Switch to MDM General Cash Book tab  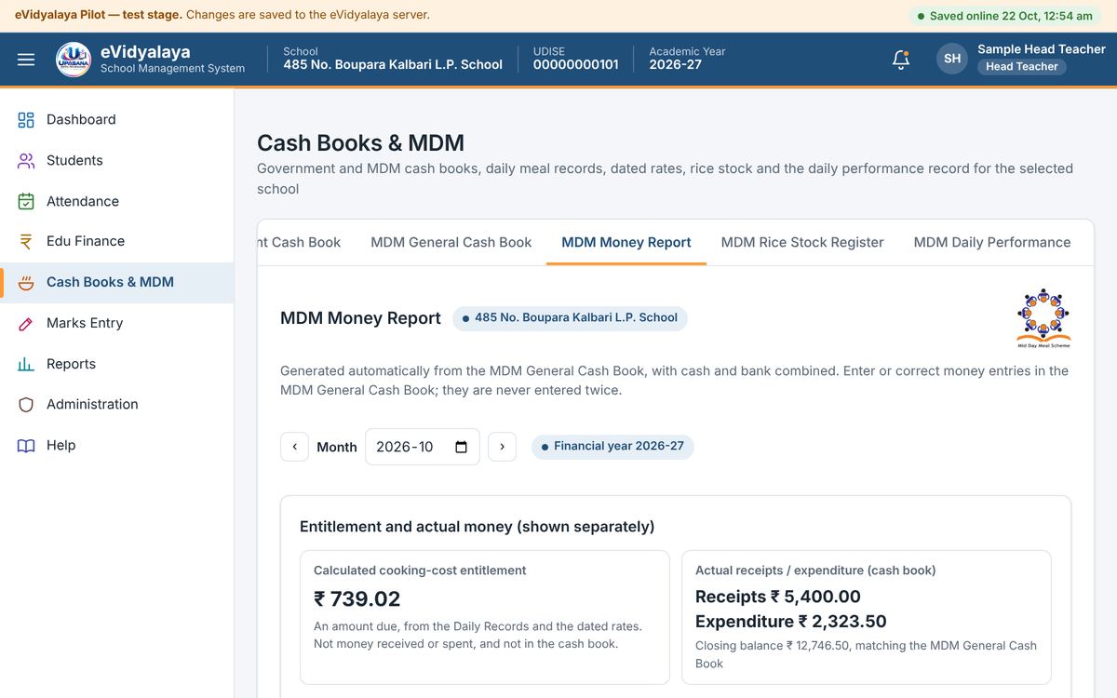click(451, 242)
